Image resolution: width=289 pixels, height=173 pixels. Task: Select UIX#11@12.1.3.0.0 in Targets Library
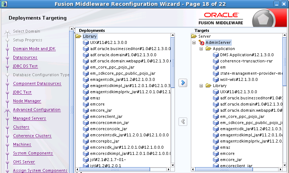pyautogui.click(x=239, y=92)
